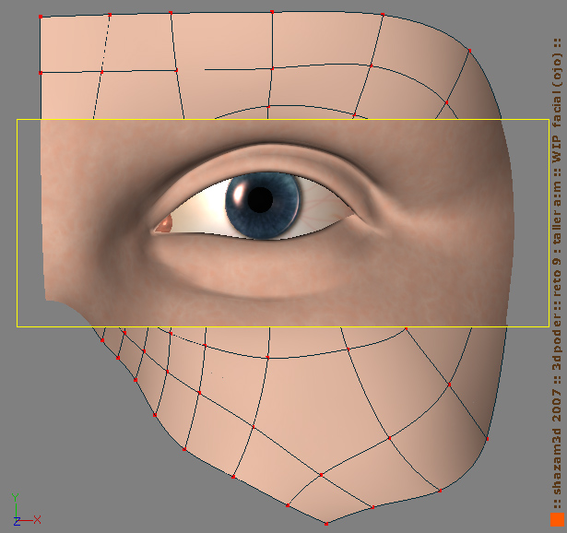Select the black pupil of the eye
The image size is (567, 533).
click(260, 200)
